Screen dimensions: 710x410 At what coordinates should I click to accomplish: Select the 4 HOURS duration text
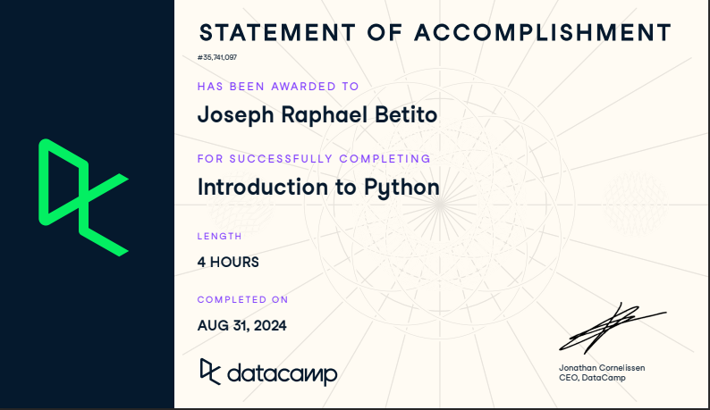[x=228, y=263]
